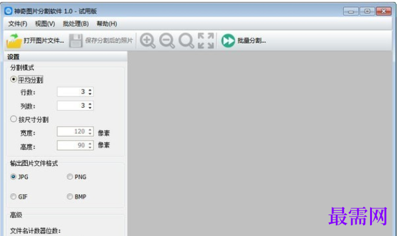The width and height of the screenshot is (399, 236).
Task: Choose PNG output format
Action: [x=69, y=177]
